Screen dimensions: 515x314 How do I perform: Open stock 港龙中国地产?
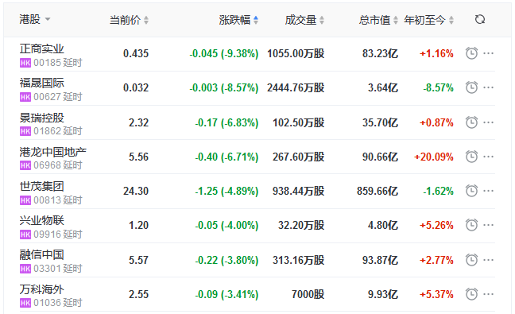click(x=53, y=152)
